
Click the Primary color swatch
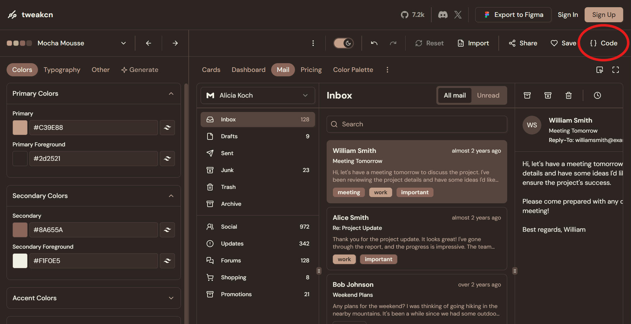[20, 128]
